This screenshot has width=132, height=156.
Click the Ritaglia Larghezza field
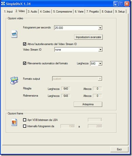click(66, 89)
